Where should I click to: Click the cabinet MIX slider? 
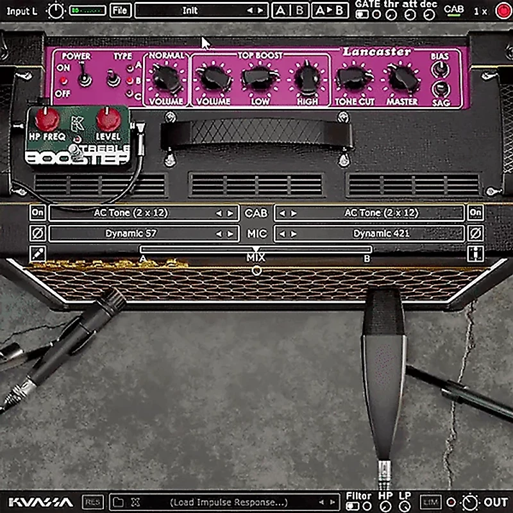256,249
